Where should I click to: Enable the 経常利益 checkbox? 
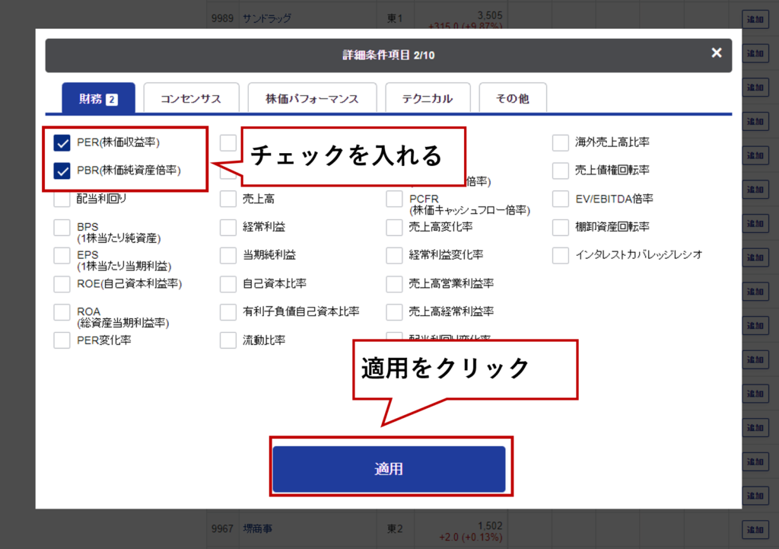(x=228, y=227)
